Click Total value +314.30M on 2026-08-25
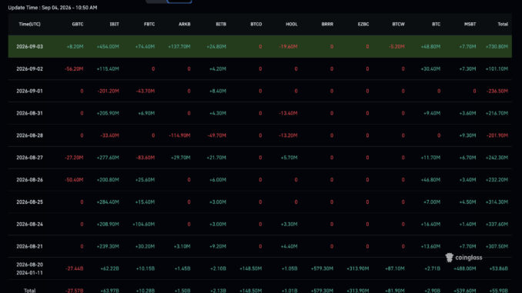This screenshot has height=293, width=522. [x=497, y=202]
